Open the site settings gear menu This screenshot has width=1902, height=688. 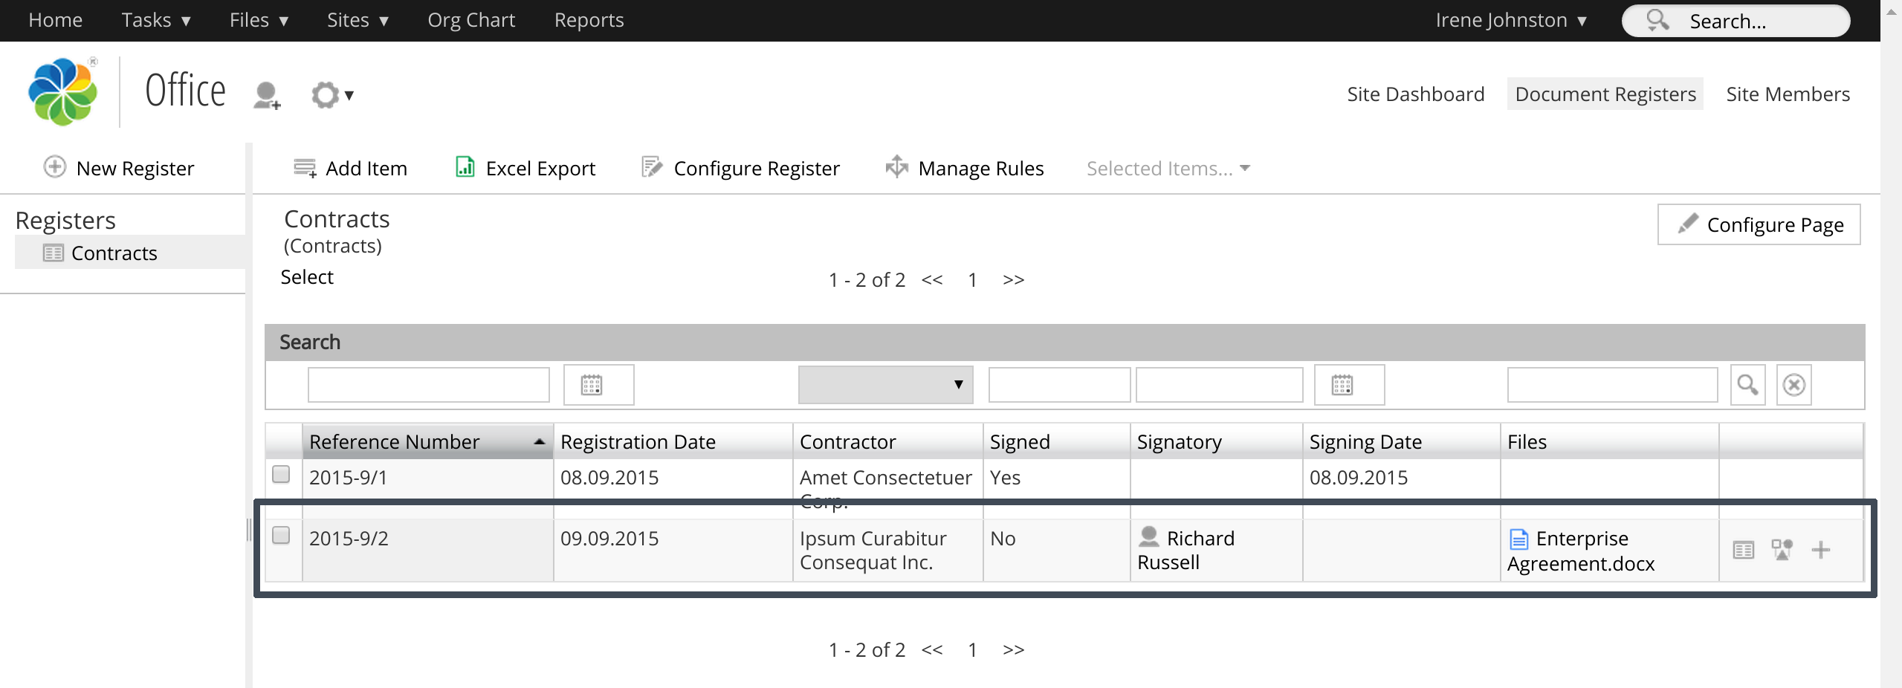[x=331, y=95]
